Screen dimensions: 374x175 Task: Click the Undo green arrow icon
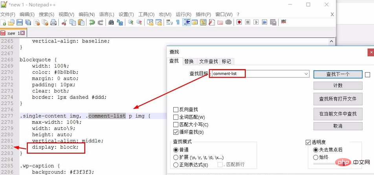tap(92, 22)
